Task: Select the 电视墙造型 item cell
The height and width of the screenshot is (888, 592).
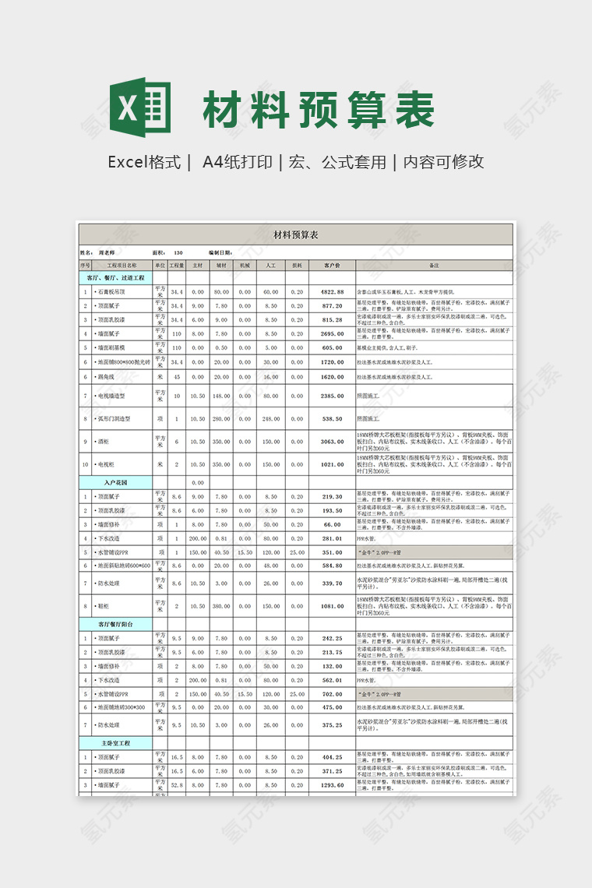Action: [x=122, y=396]
